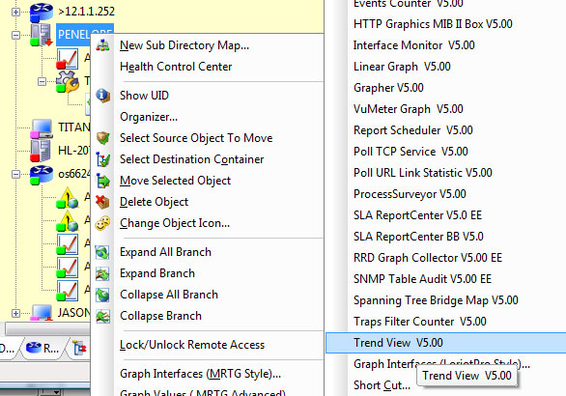This screenshot has height=396, width=566.
Task: Click the tree panel horizontal scrollbar
Action: 47,329
